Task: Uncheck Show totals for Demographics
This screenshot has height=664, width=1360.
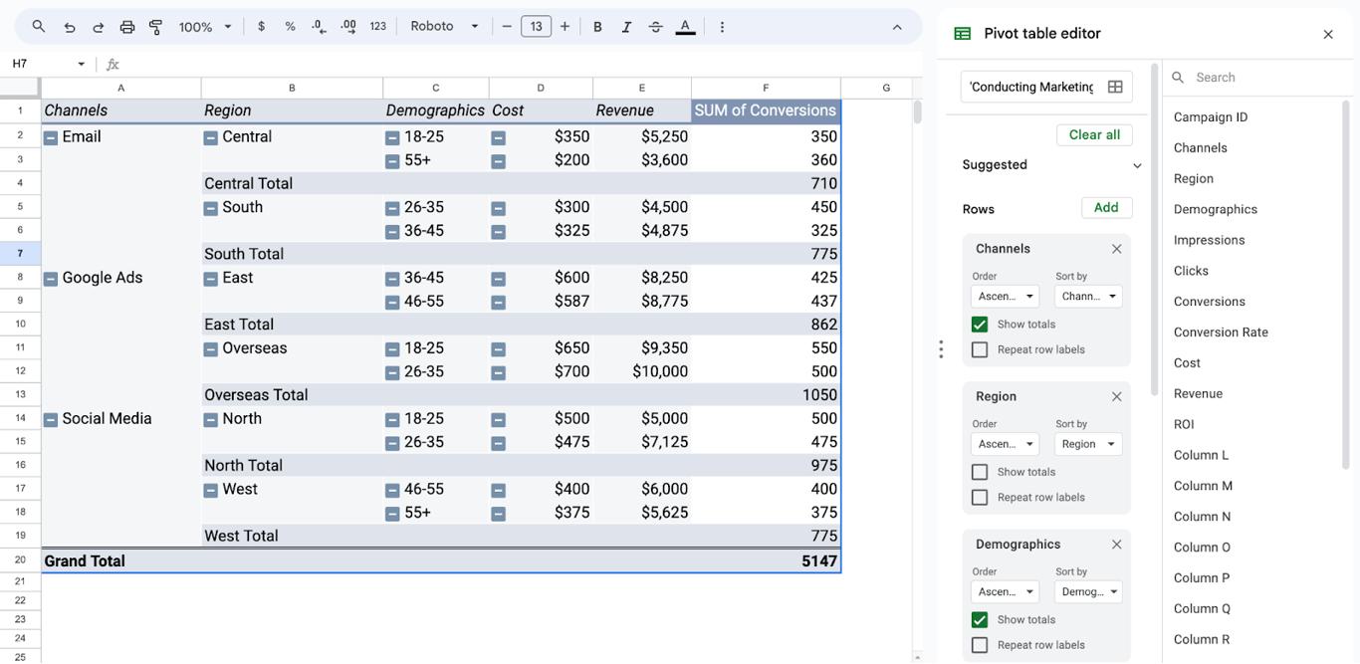Action: point(980,619)
